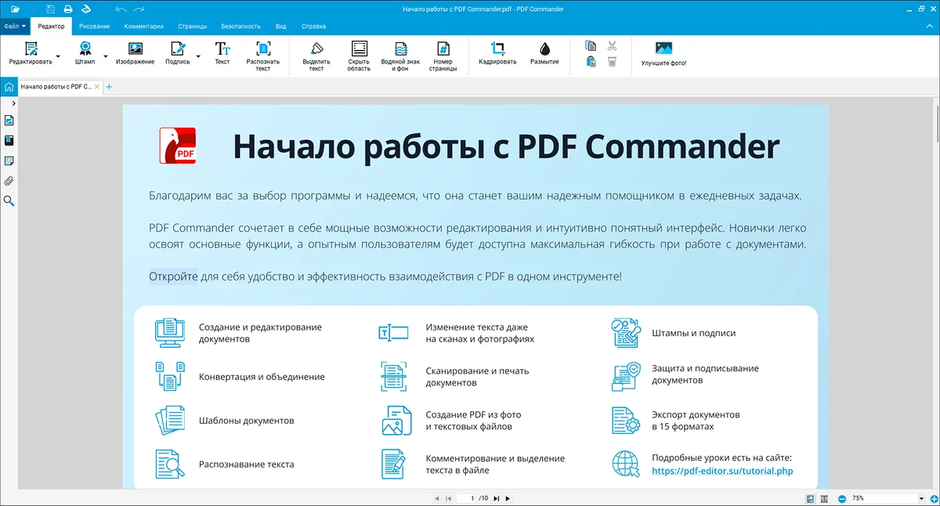Click the Штампы и подписи feature text
The image size is (940, 506).
tap(693, 333)
